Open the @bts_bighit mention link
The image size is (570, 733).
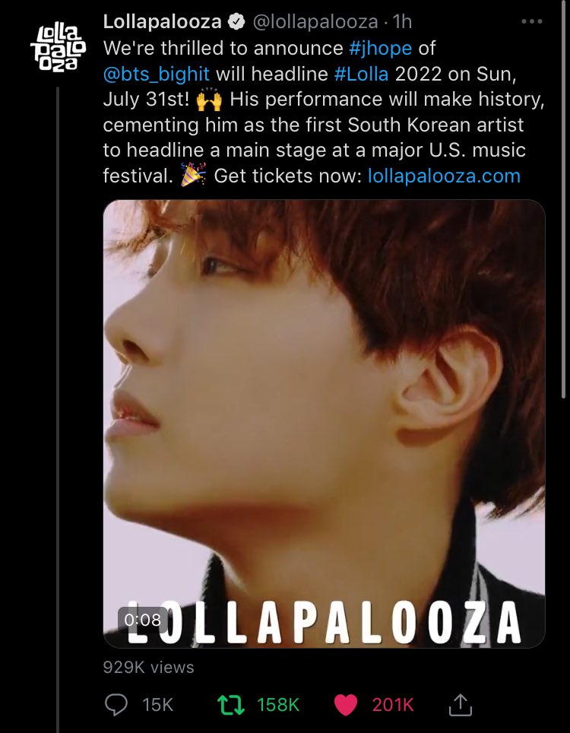point(157,74)
